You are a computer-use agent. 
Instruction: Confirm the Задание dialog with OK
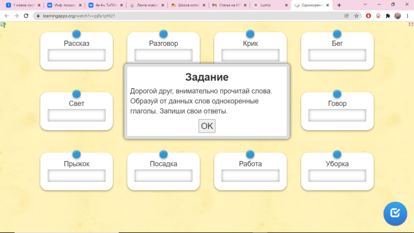207,126
